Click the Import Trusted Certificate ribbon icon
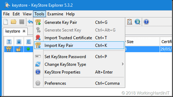Screen dimensions: 173x97 (x=38, y=38)
